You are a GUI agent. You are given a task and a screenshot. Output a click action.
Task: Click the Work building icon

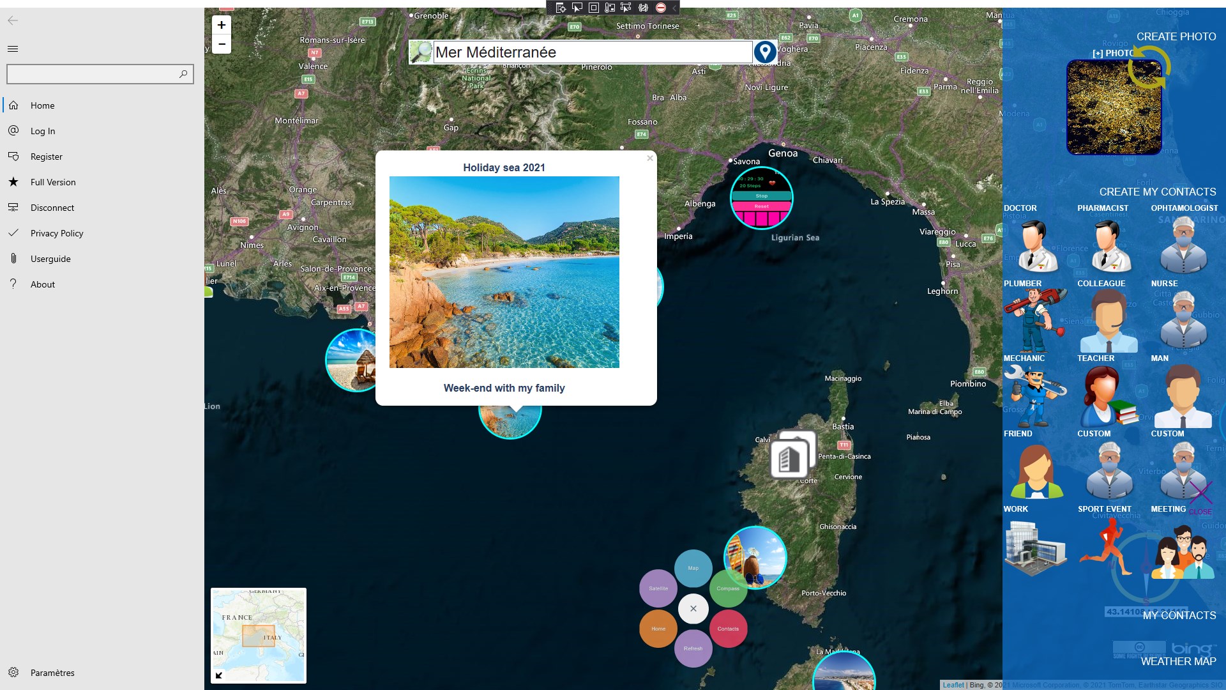(1034, 547)
